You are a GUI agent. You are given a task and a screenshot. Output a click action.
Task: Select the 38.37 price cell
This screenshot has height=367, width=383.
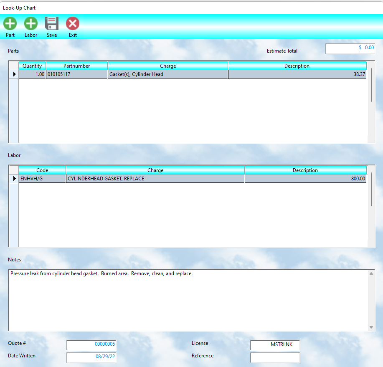click(297, 74)
